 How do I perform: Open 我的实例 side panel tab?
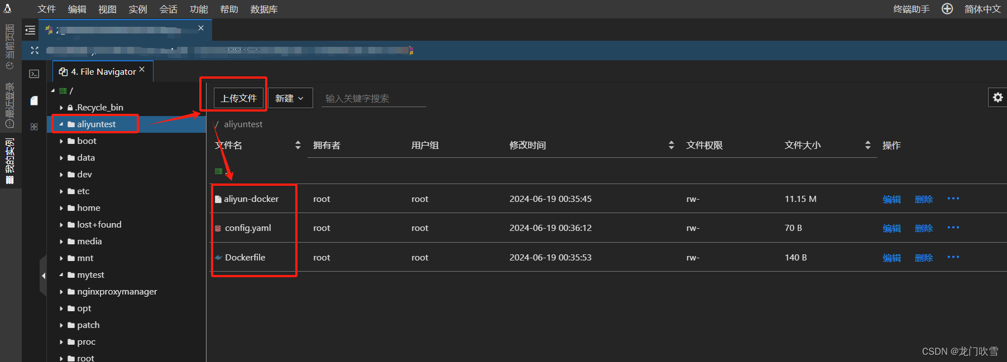pos(9,161)
